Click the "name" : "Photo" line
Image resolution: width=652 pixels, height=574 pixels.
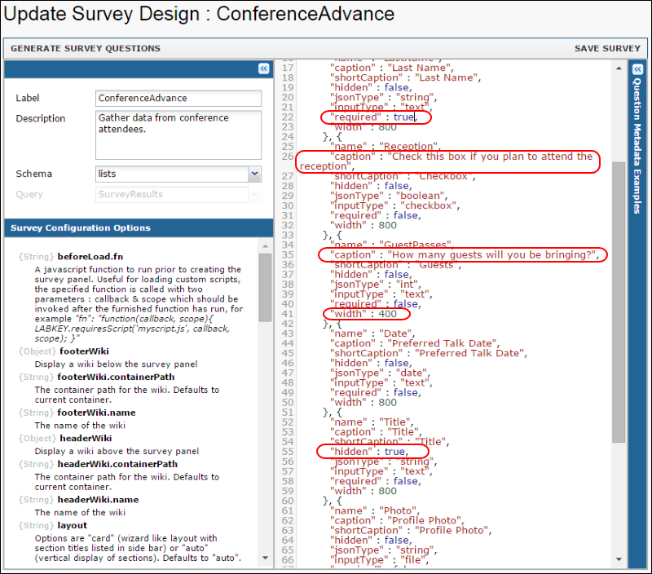[375, 510]
